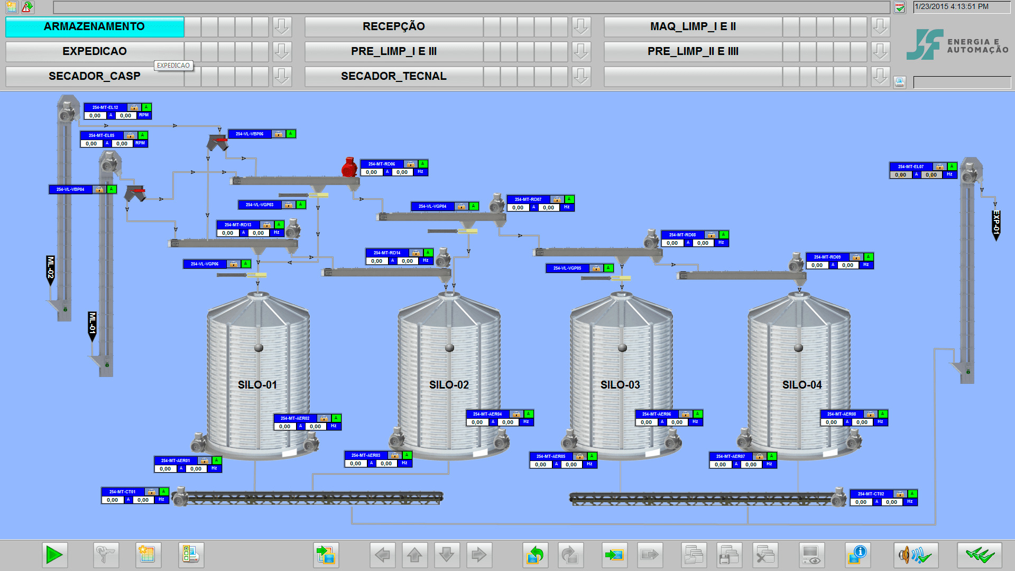Toggle green A indicator of 254-VL-VBP06
The width and height of the screenshot is (1015, 571).
coord(290,134)
